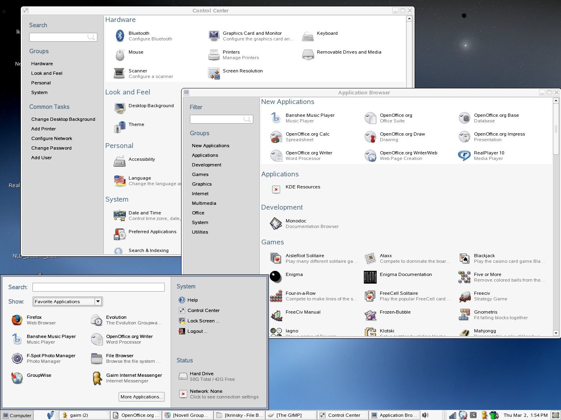Screen dimensions: 561x420
Task: Launch Banshee Music Player in Application Browser
Action: tap(276, 118)
